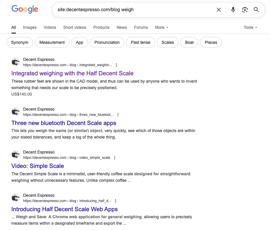Switch to the Videos tab
This screenshot has height=230, width=270.
tap(50, 27)
